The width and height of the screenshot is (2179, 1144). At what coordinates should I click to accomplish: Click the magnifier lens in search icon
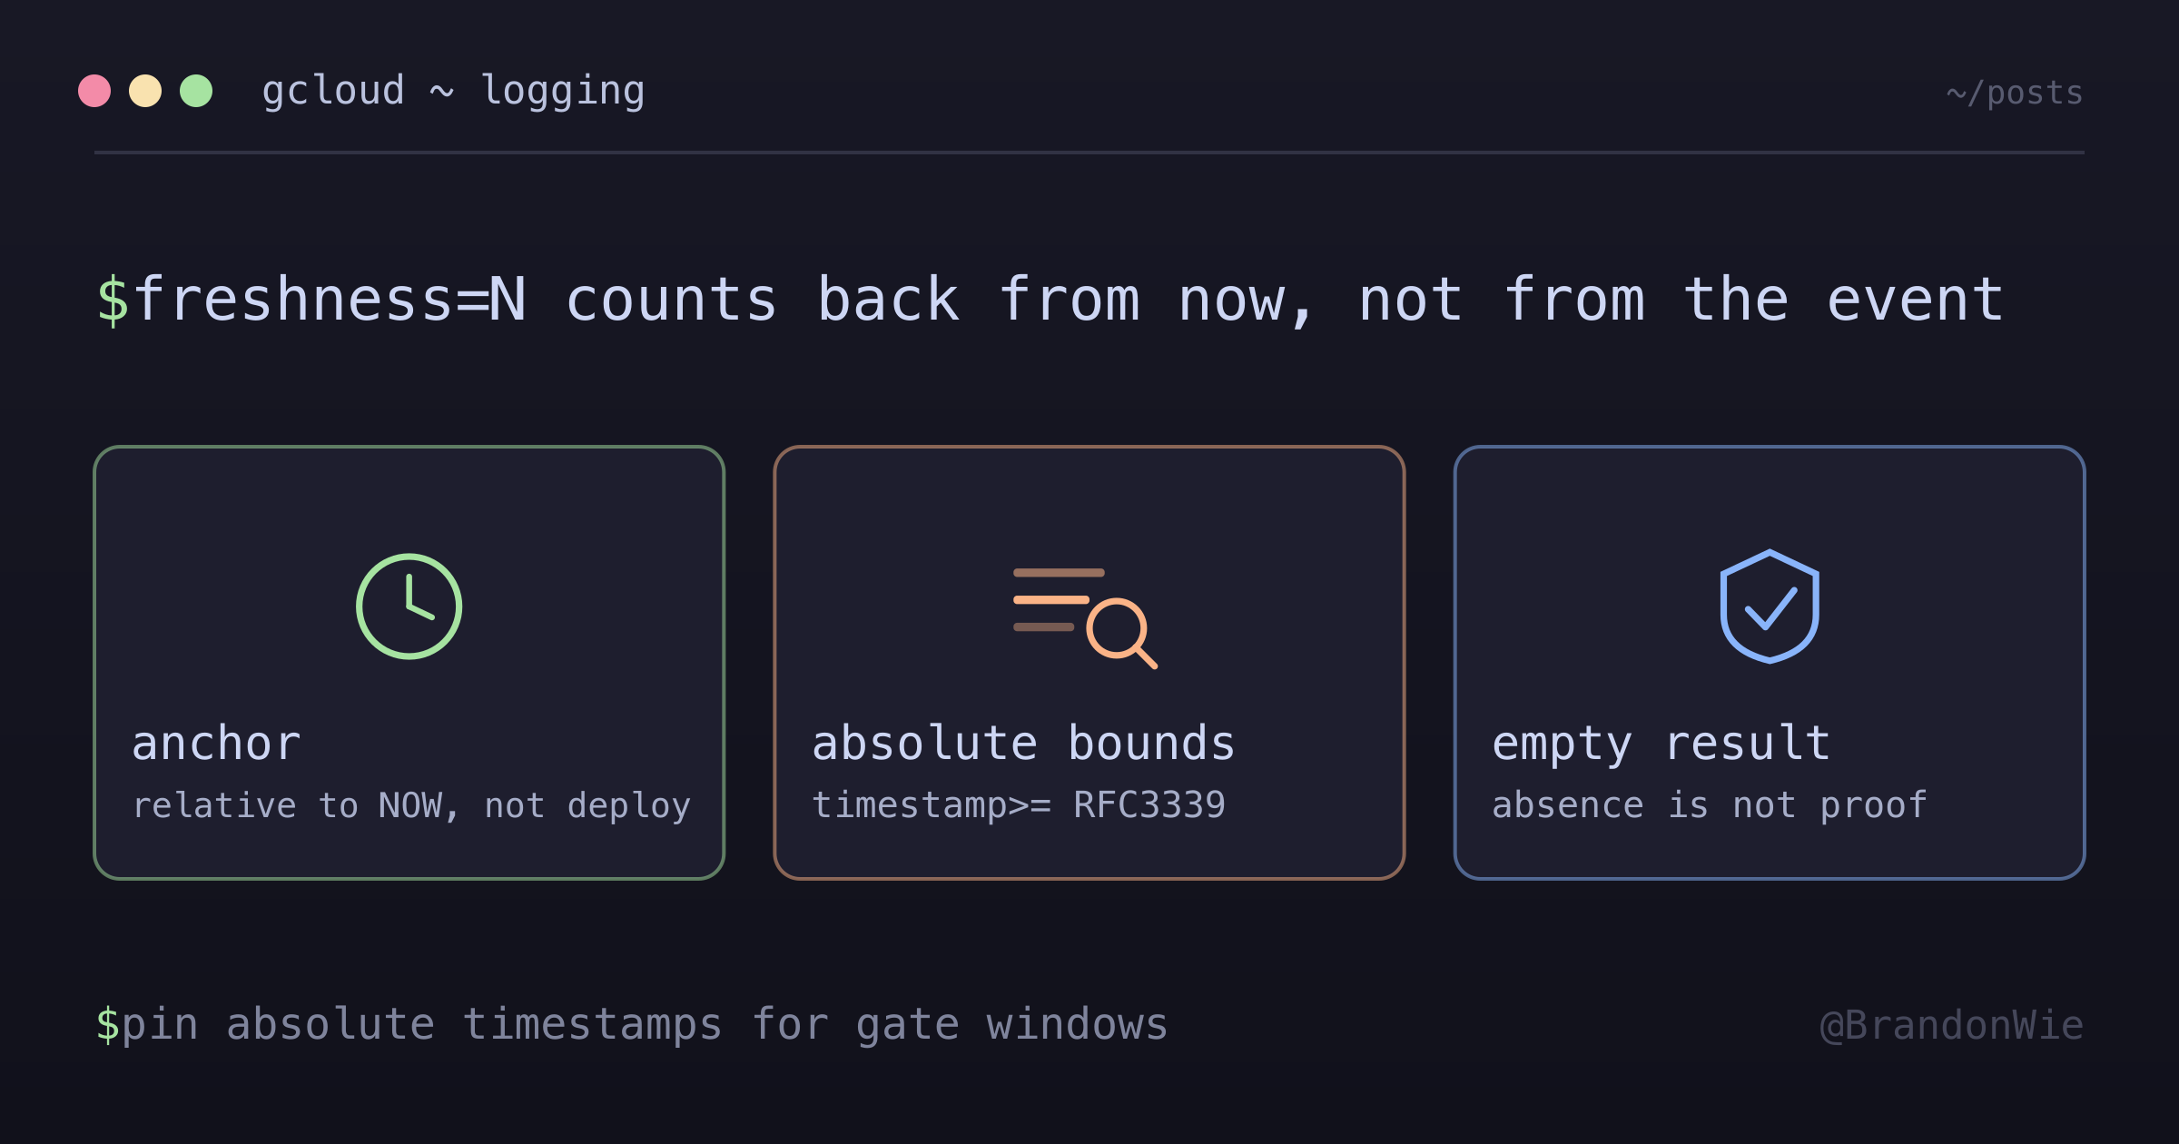point(1117,628)
